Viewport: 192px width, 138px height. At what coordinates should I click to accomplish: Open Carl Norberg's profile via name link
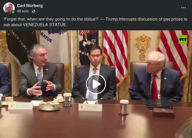30,6
